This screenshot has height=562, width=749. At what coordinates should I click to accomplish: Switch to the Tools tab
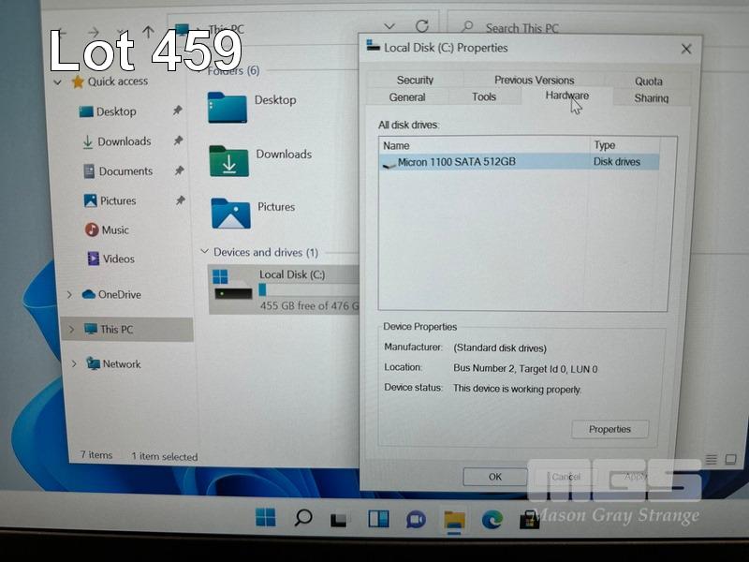(x=484, y=97)
